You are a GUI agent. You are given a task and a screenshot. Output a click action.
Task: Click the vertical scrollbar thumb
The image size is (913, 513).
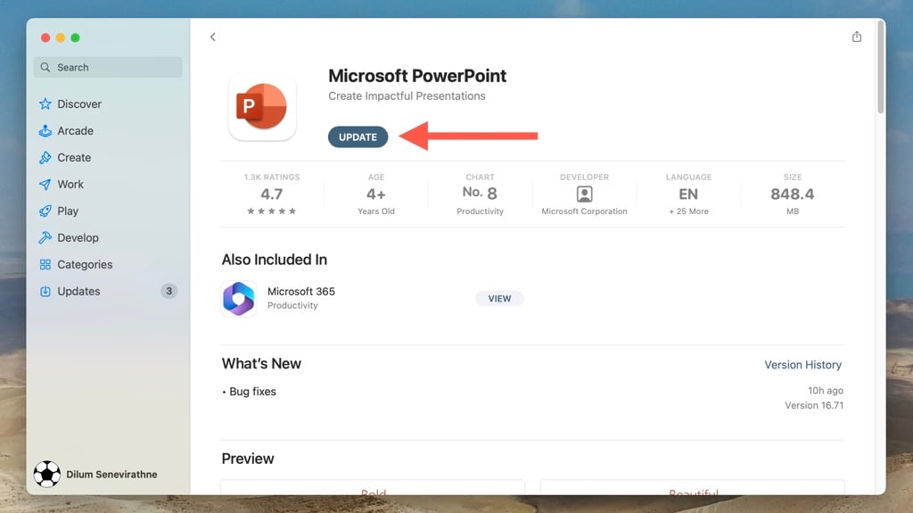point(880,67)
